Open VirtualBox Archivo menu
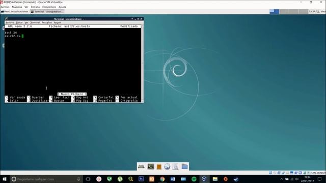Image resolution: width=326 pixels, height=183 pixels. pos(5,7)
